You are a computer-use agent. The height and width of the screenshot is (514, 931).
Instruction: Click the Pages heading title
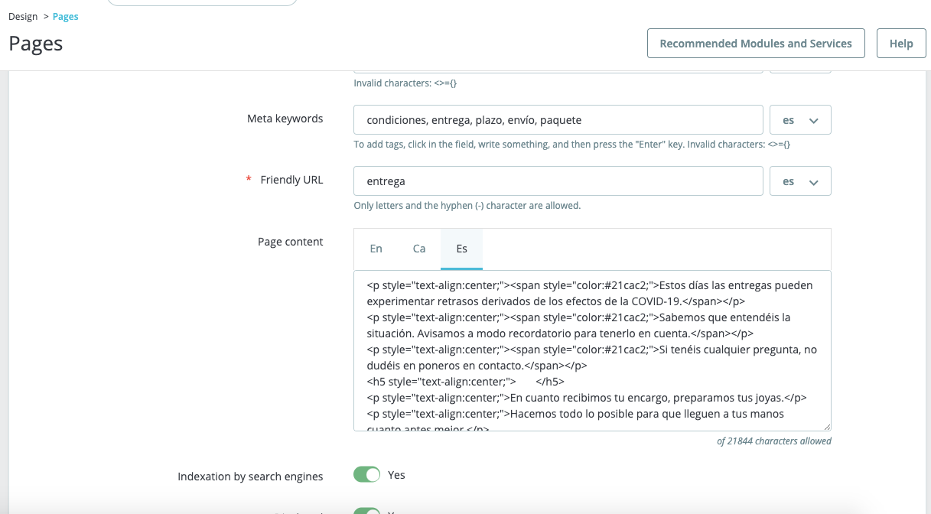click(x=36, y=44)
